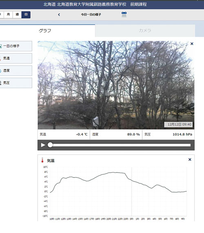Click the webcam photo of trees
This screenshot has width=204, height=233.
[116, 85]
